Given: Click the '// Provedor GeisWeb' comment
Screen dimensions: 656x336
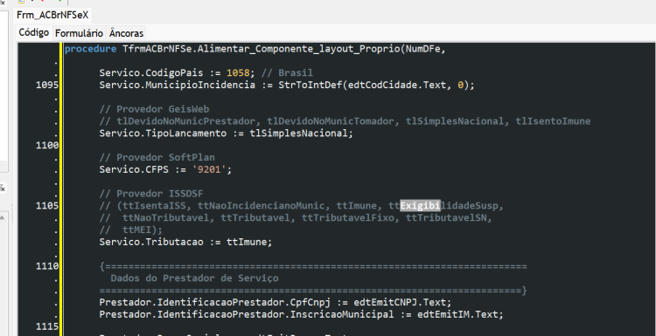Looking at the screenshot, I should (154, 109).
